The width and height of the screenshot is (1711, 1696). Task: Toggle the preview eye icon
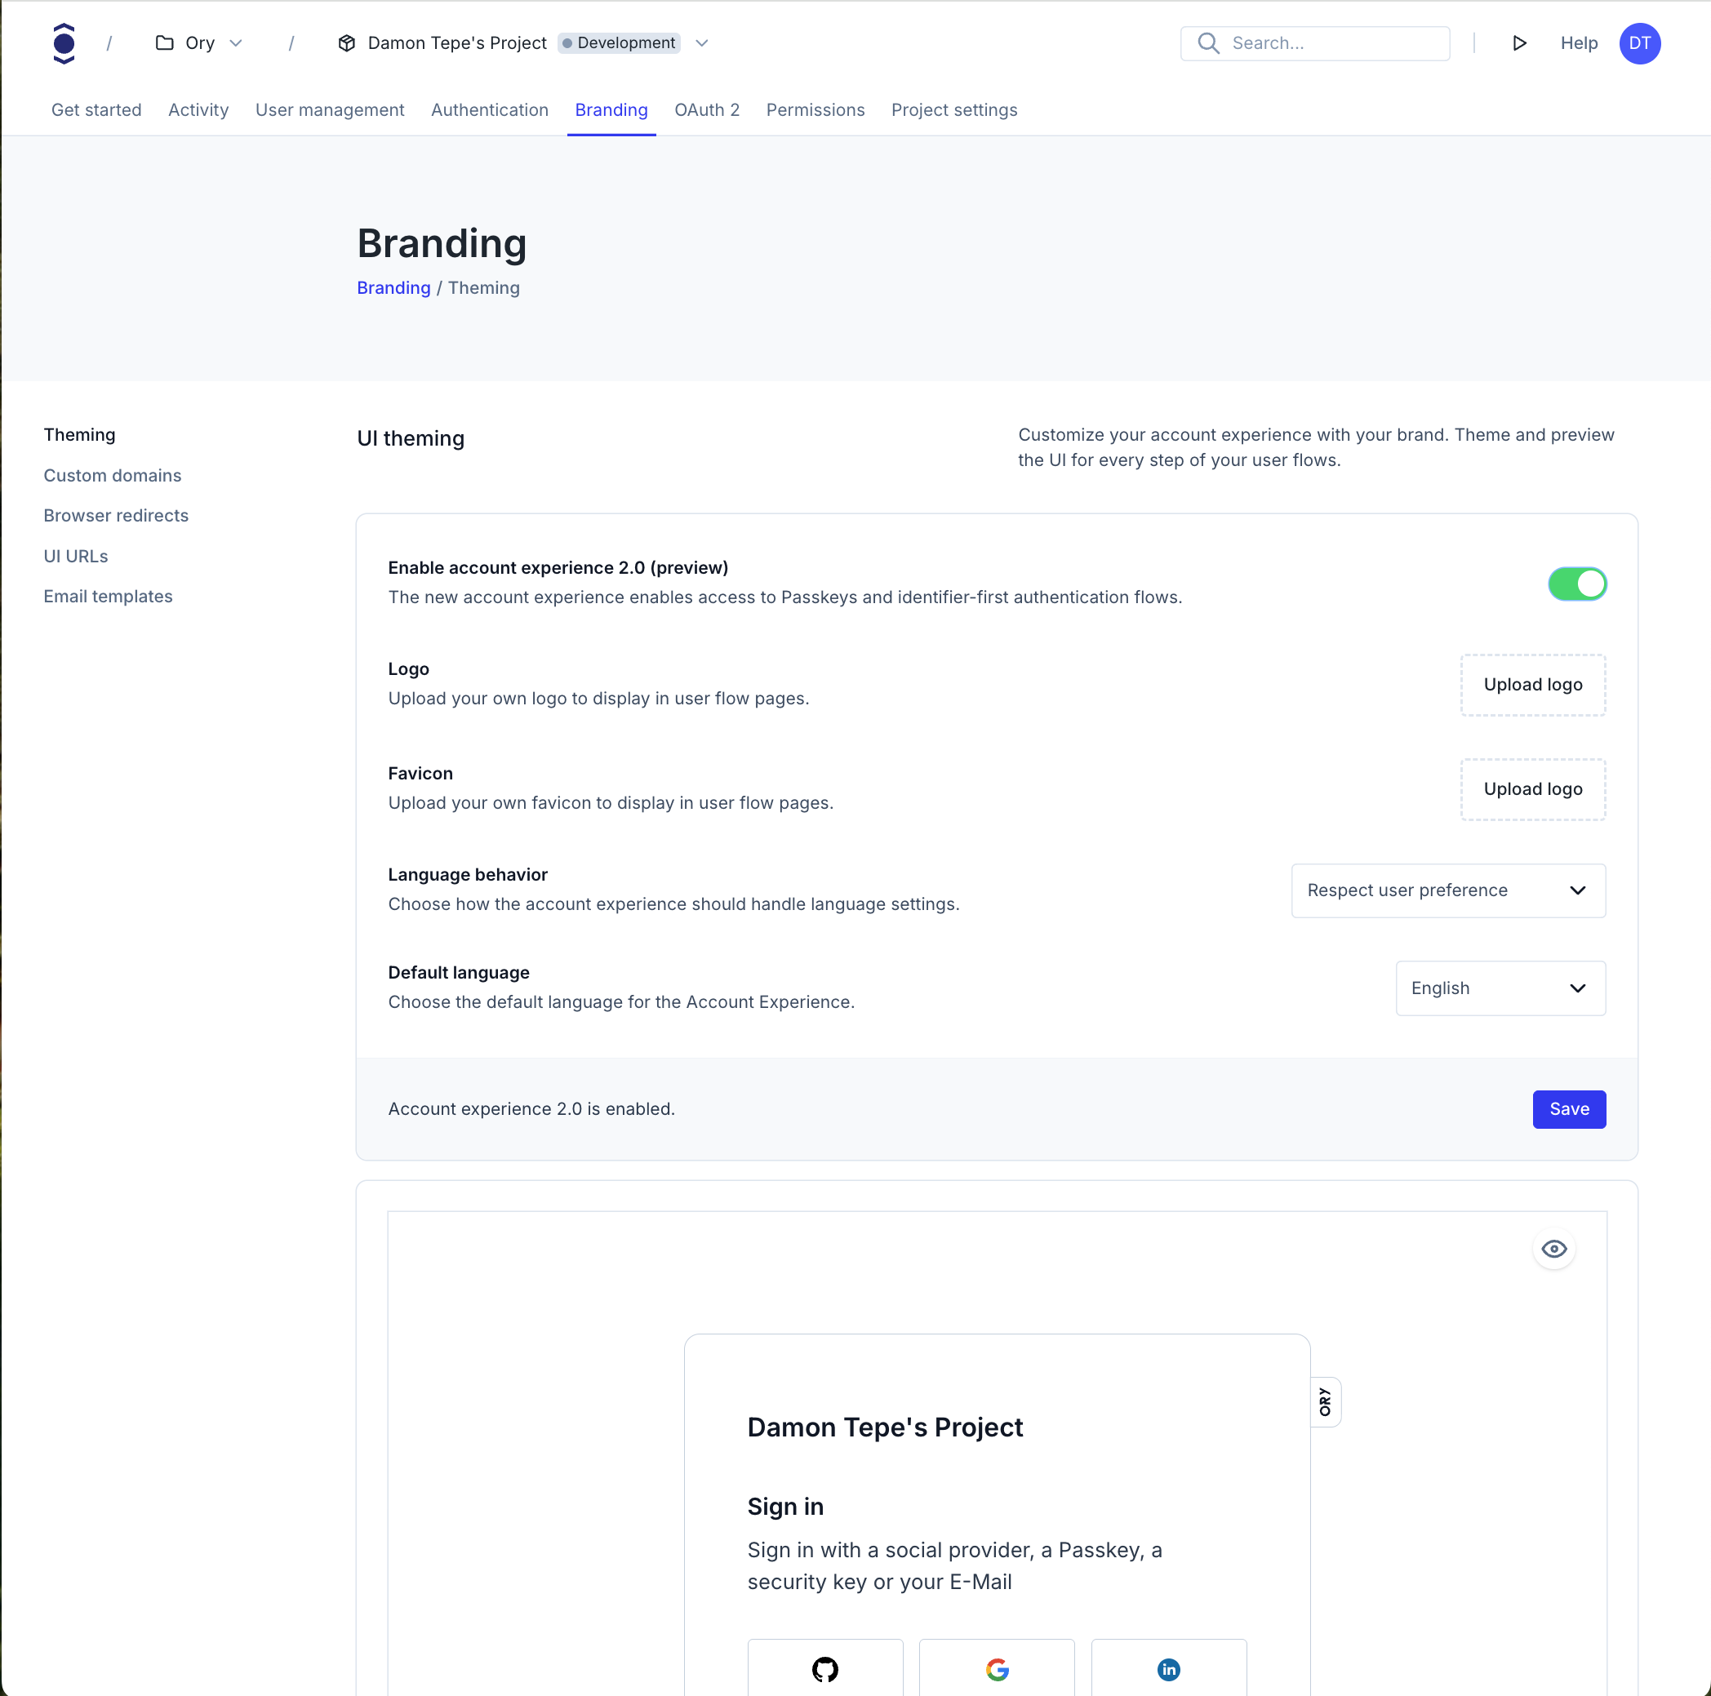[x=1553, y=1249]
